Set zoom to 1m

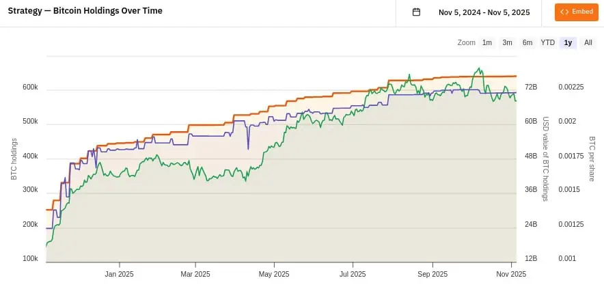pos(487,42)
